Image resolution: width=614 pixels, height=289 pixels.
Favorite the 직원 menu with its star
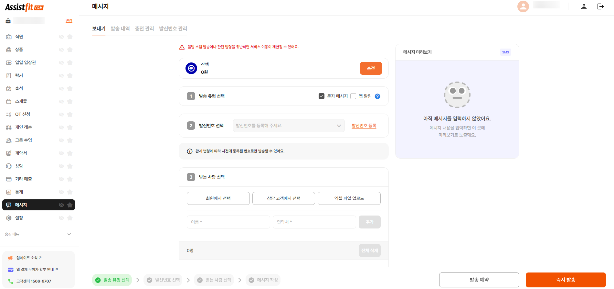(x=70, y=37)
